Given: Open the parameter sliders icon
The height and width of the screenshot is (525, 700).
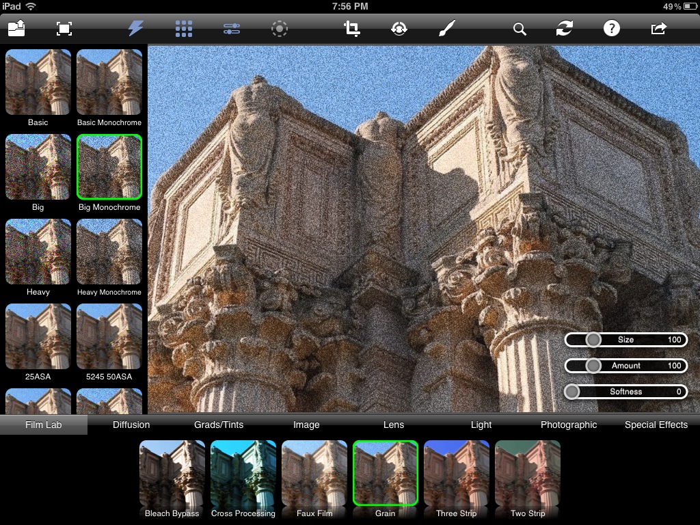Looking at the screenshot, I should point(232,28).
